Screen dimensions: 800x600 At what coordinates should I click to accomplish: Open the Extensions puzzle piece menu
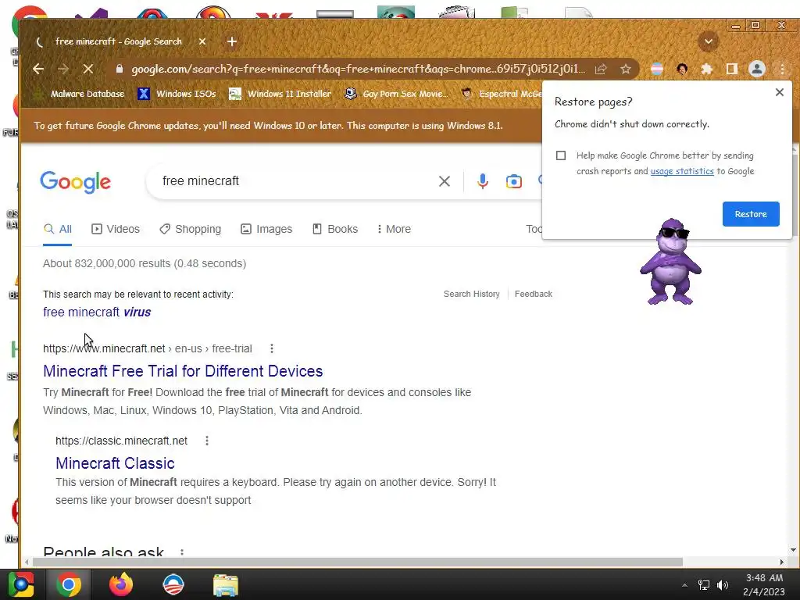point(706,69)
